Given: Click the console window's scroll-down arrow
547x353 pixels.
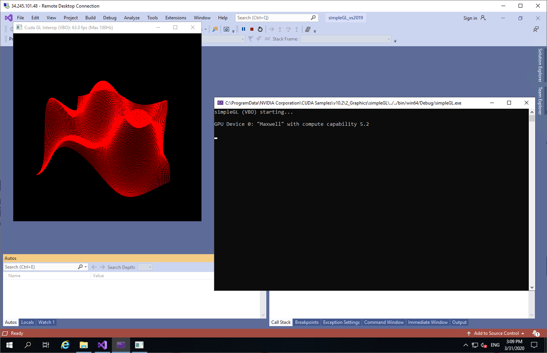Looking at the screenshot, I should pos(532,287).
